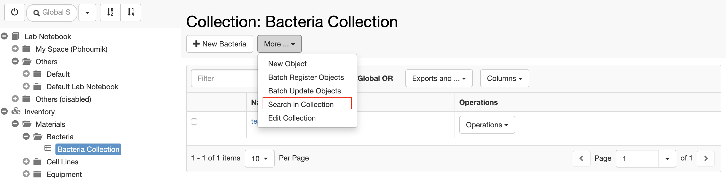Screen dimensions: 726x179
Task: Click the Inventory boxes icon
Action: click(x=16, y=111)
